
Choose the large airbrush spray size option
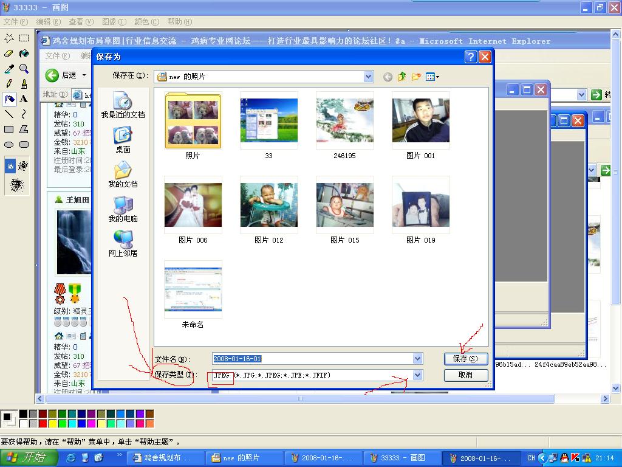[16, 185]
